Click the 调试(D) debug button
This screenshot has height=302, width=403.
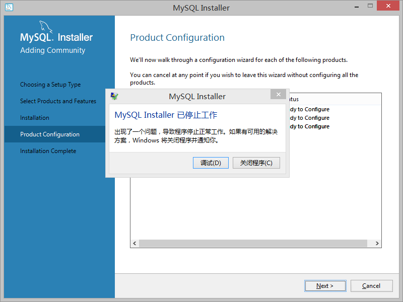211,163
